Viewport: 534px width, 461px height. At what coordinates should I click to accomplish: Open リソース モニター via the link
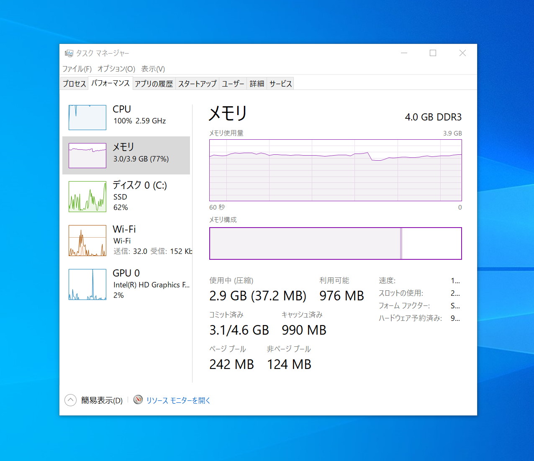pos(177,400)
